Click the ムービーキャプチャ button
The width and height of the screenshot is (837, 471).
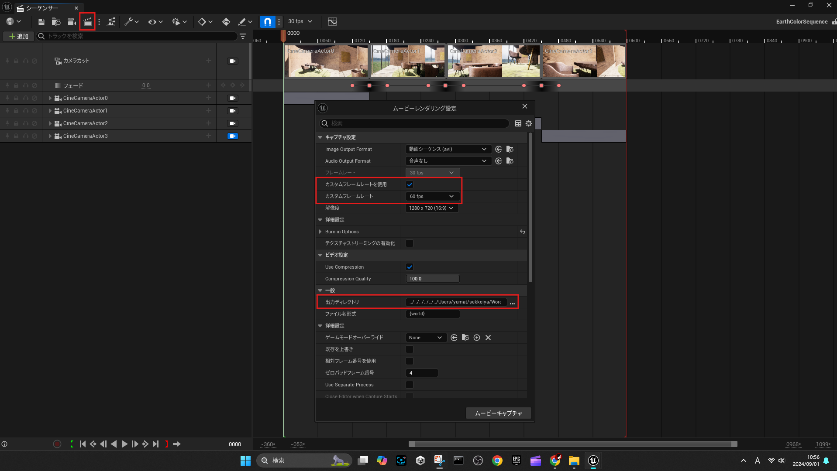click(498, 413)
